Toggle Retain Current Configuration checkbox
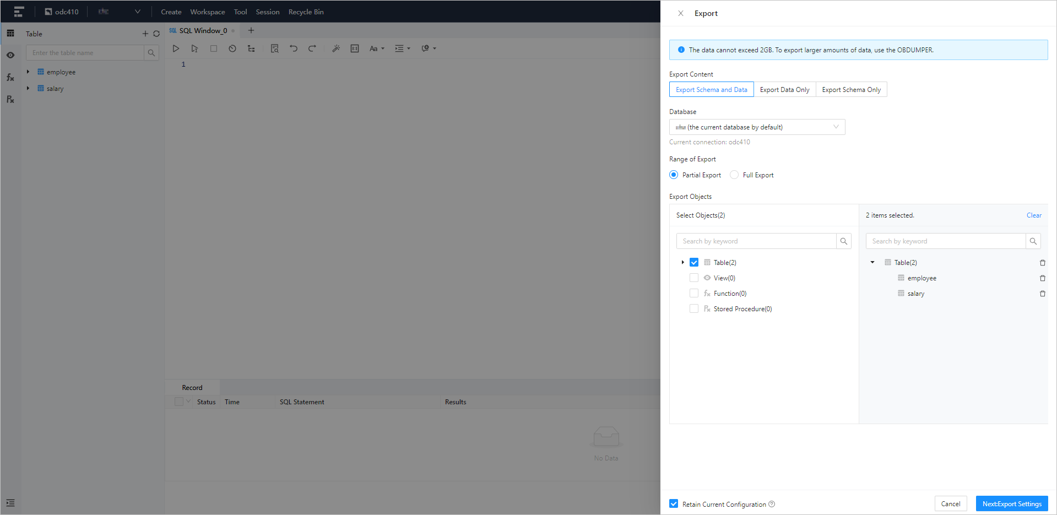 [674, 504]
